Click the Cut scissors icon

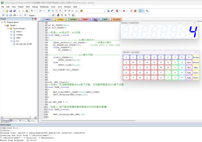(19, 11)
